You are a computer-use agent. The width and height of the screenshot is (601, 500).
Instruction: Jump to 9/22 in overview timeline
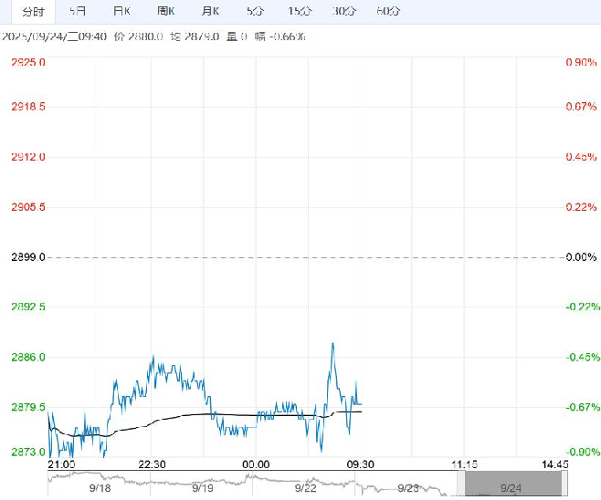pos(305,488)
